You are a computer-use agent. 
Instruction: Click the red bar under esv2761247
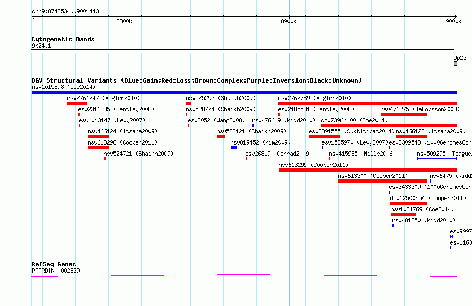coord(77,103)
